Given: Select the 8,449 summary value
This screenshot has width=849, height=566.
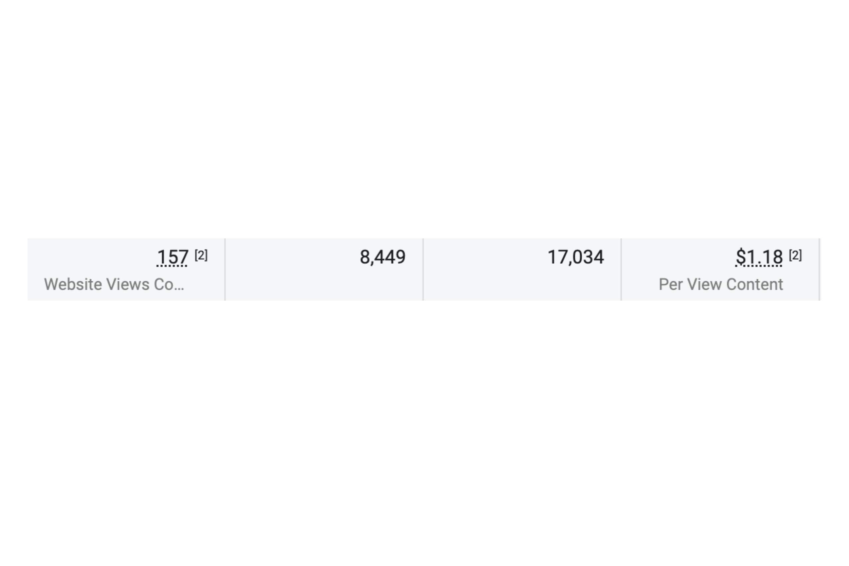Looking at the screenshot, I should pyautogui.click(x=383, y=257).
